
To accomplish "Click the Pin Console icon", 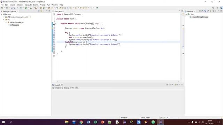I will (167, 85).
